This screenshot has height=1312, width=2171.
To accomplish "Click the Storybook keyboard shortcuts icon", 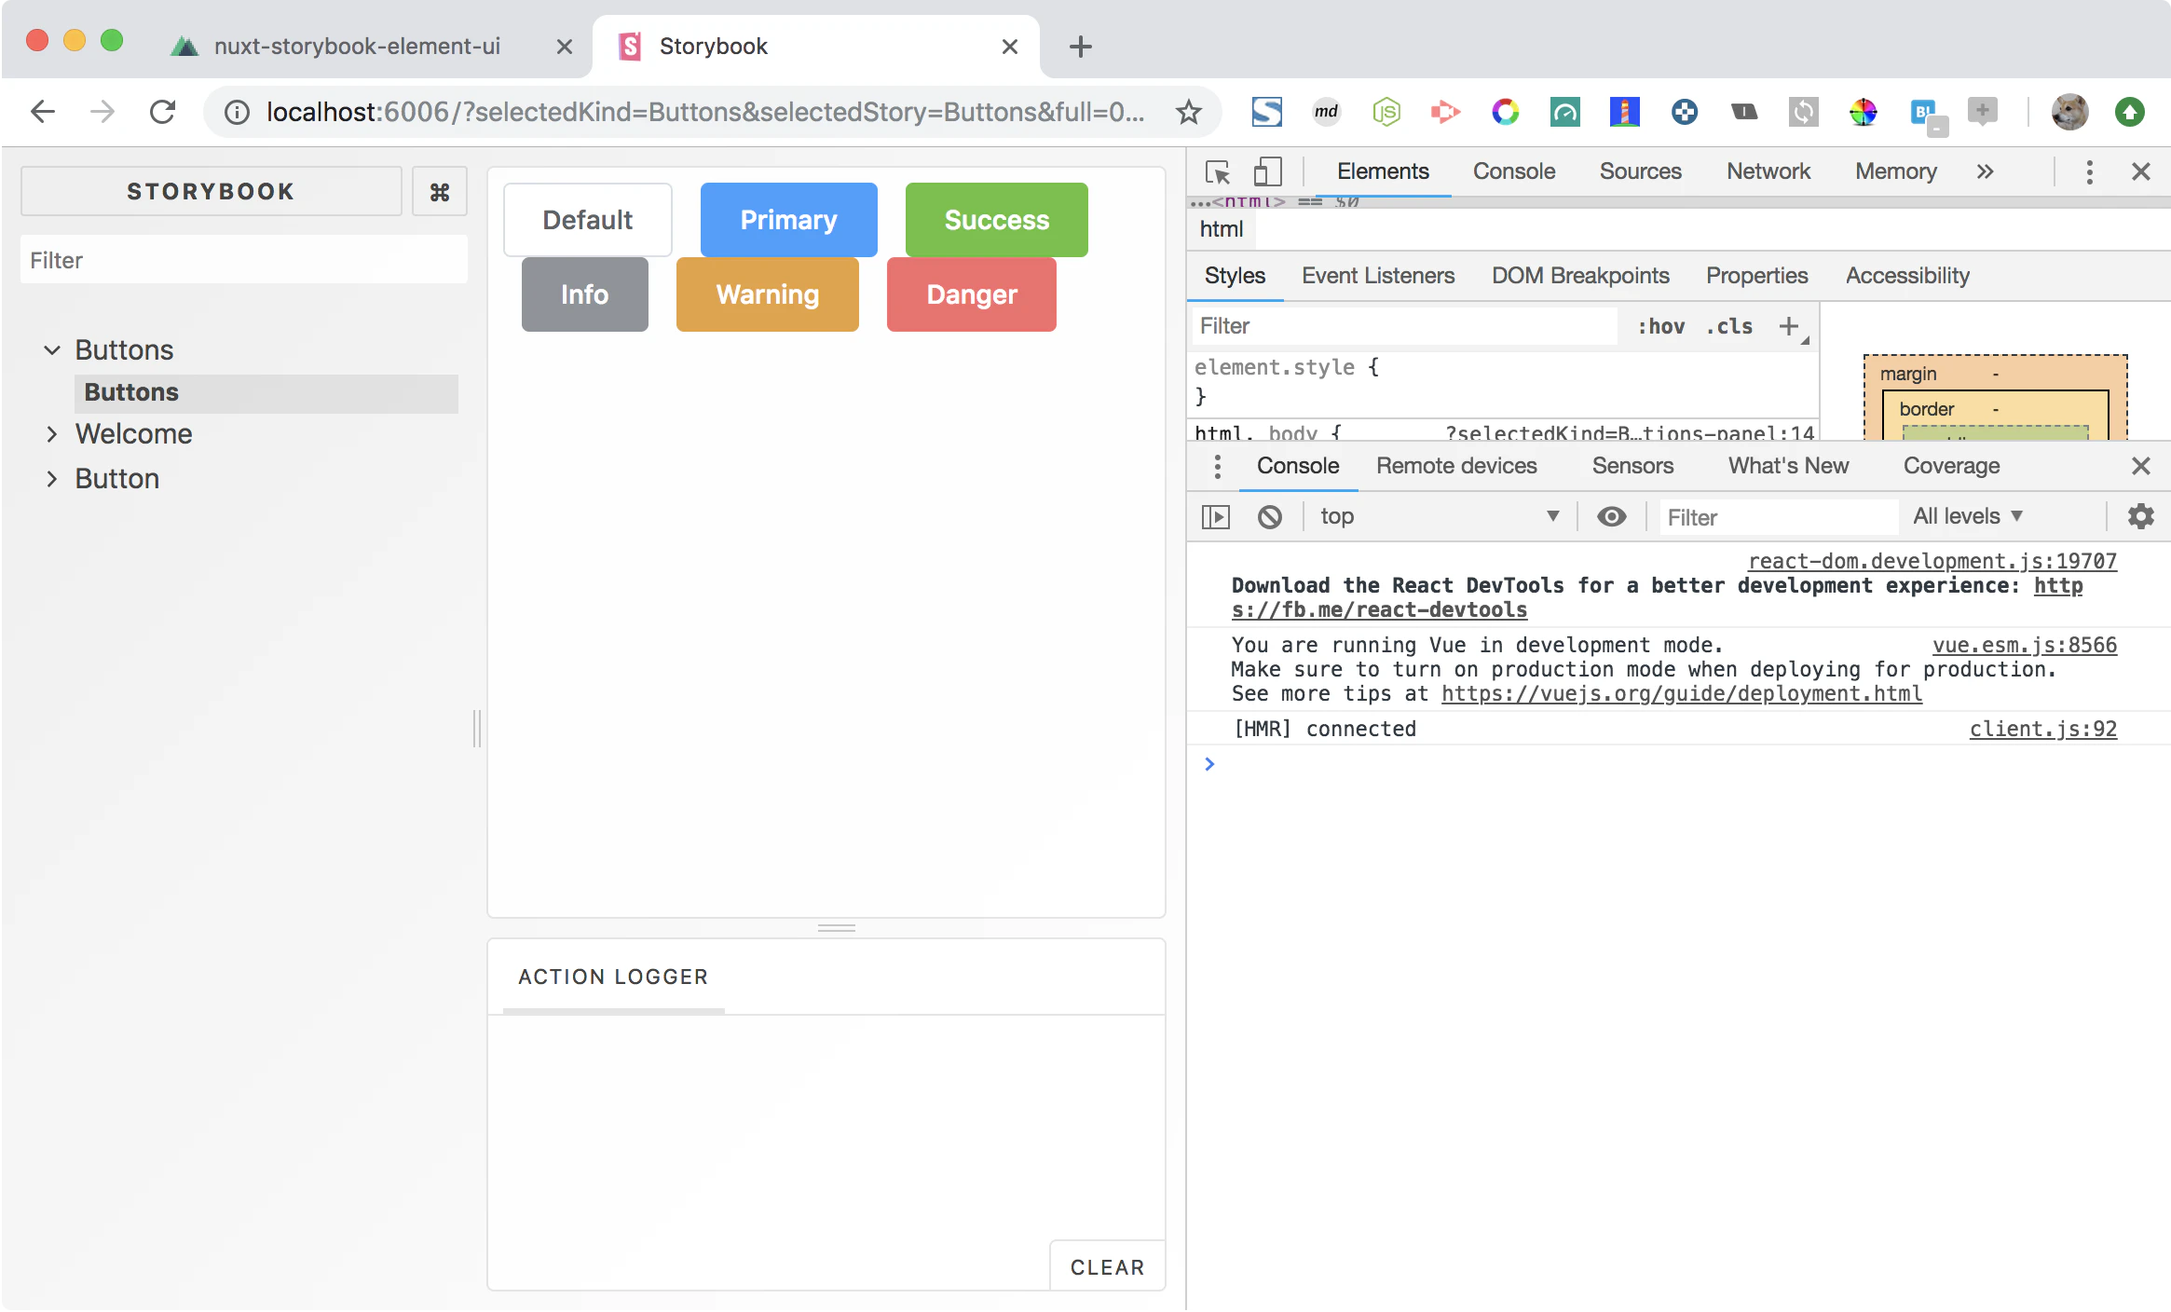I will point(439,192).
